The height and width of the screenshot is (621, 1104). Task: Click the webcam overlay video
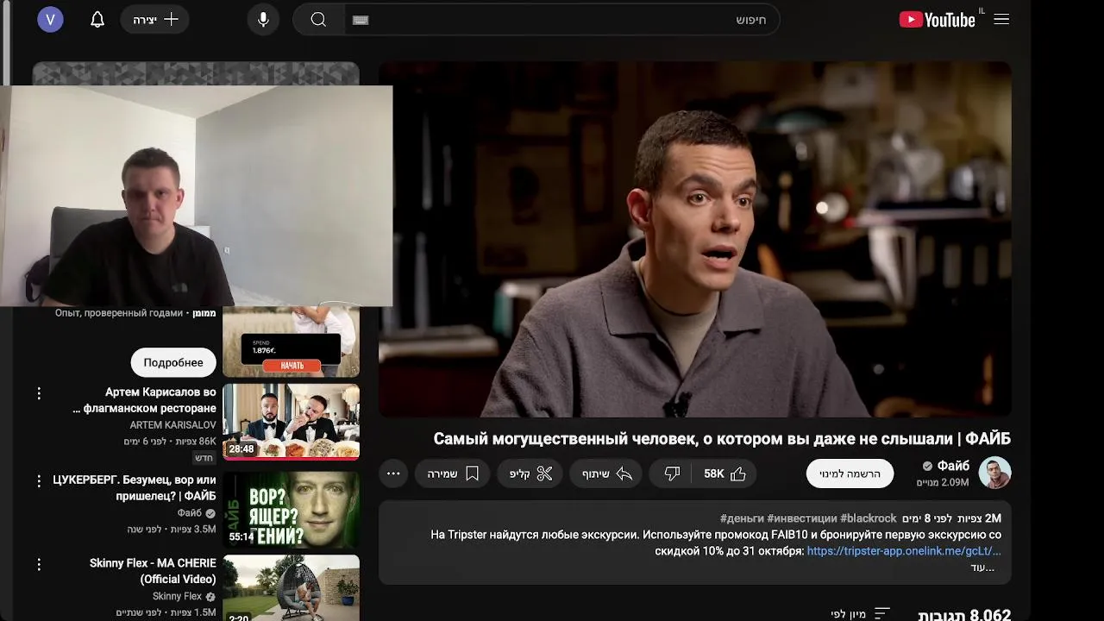pos(196,196)
